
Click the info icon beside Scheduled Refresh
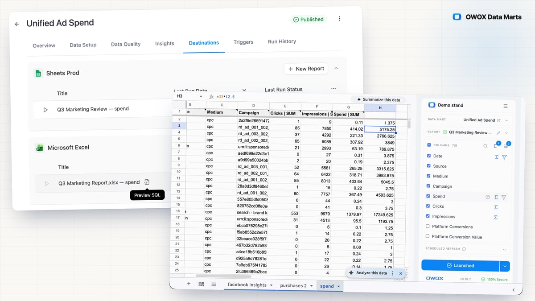pyautogui.click(x=464, y=249)
